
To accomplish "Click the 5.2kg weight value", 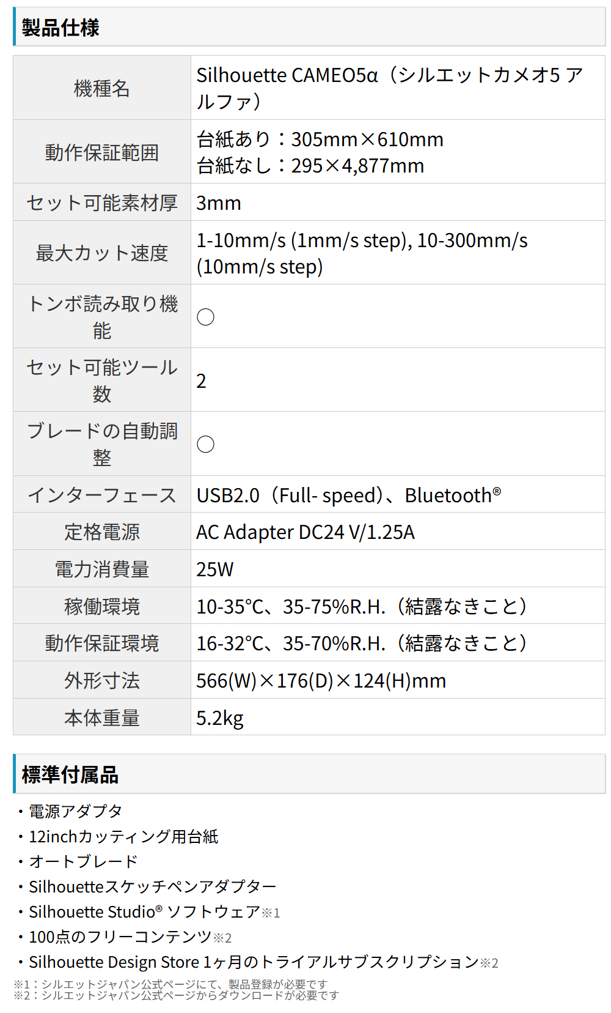I will (x=219, y=718).
